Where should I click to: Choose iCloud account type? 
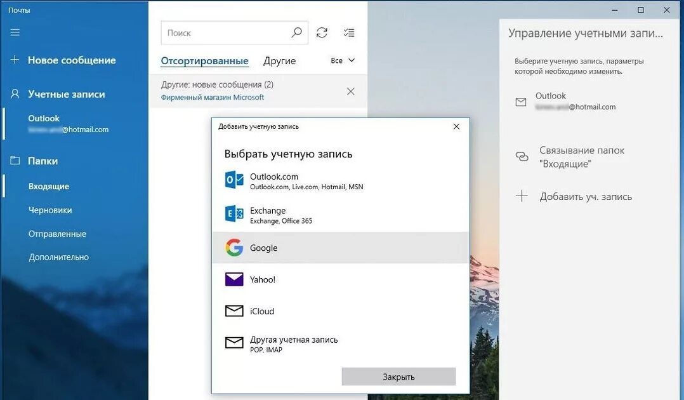pyautogui.click(x=341, y=311)
